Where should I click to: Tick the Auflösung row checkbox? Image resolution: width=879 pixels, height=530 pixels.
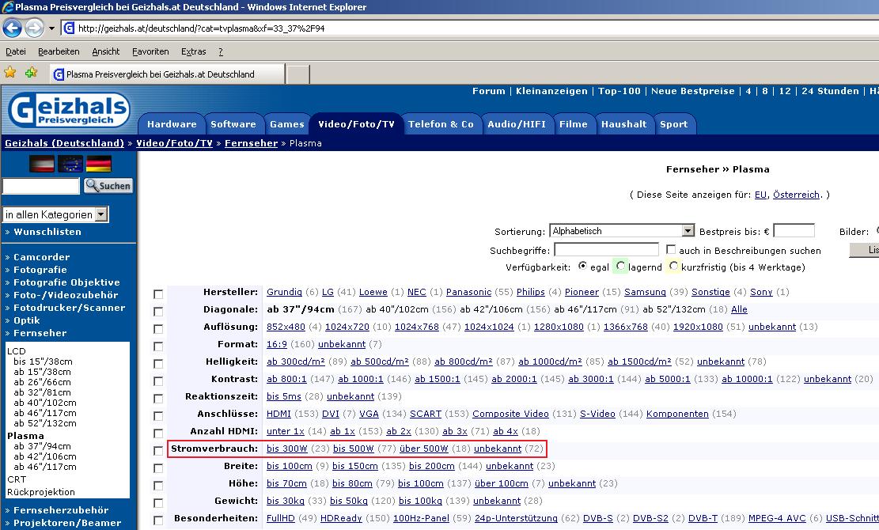click(x=158, y=329)
